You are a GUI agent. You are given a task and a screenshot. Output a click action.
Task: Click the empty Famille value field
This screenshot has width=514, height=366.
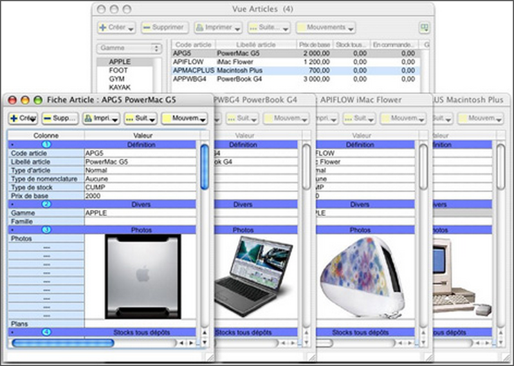click(x=140, y=221)
